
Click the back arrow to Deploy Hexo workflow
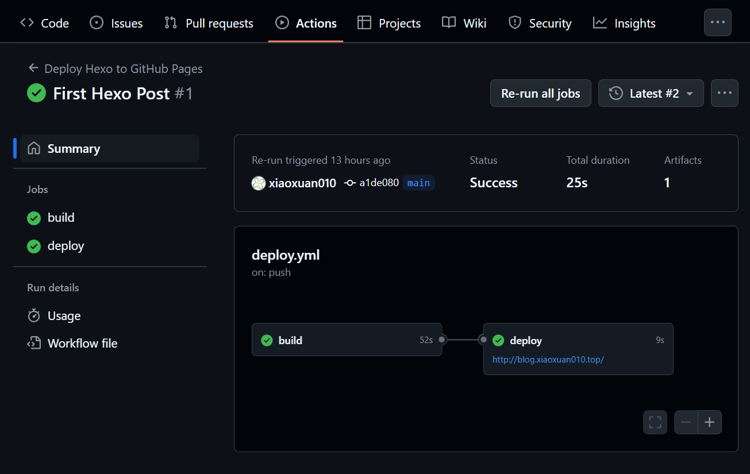33,68
